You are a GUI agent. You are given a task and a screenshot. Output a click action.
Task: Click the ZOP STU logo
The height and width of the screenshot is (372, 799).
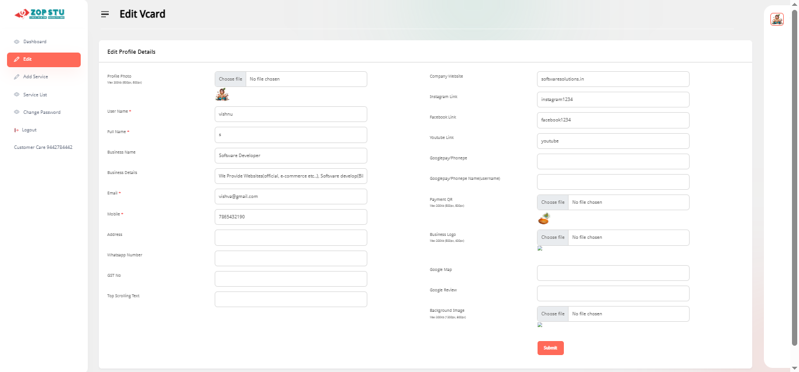click(x=40, y=14)
